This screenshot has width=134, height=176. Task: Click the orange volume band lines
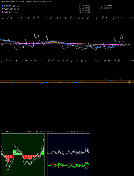point(67,82)
